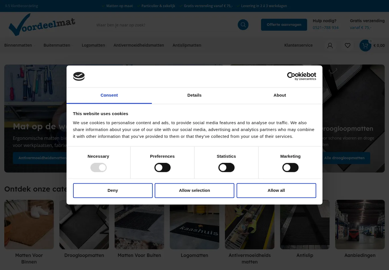389x270 pixels.
Task: Expand the Buitenmatten menu
Action: click(57, 45)
